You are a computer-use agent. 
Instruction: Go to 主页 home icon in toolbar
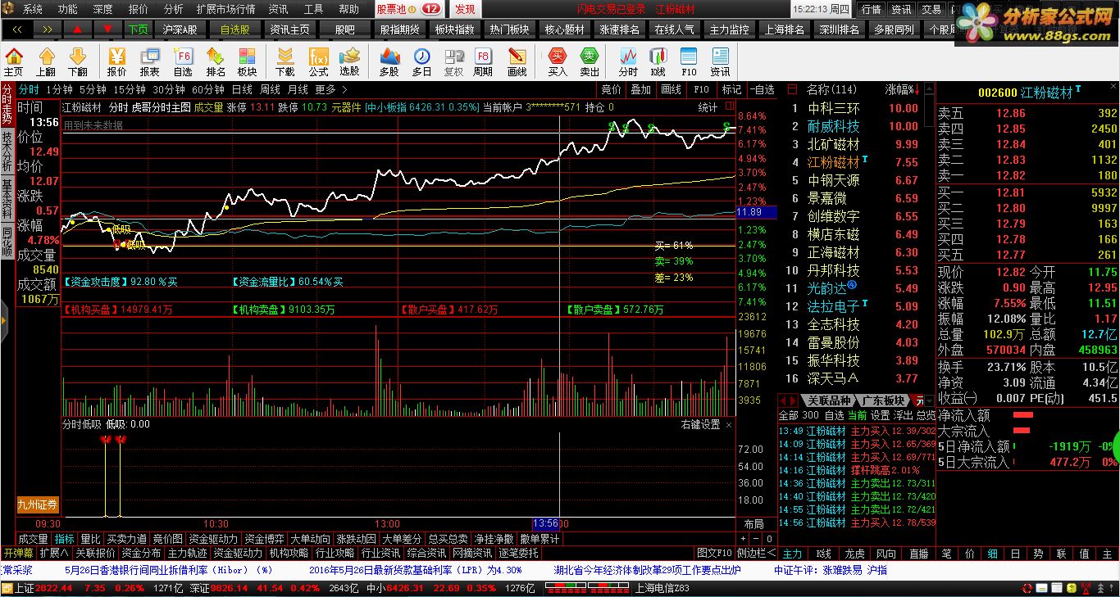pos(14,61)
